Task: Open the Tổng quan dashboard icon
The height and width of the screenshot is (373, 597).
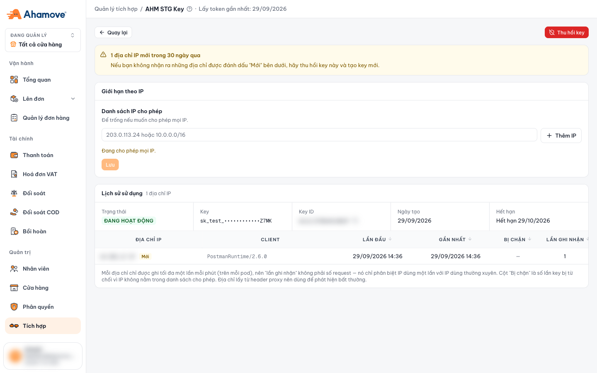Action: pyautogui.click(x=14, y=80)
